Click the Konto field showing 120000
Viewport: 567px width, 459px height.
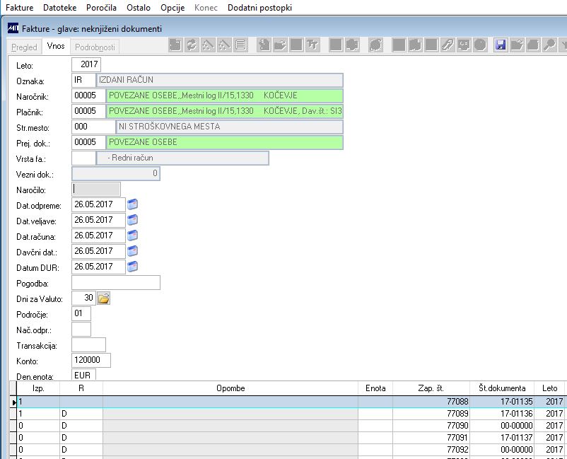(91, 360)
